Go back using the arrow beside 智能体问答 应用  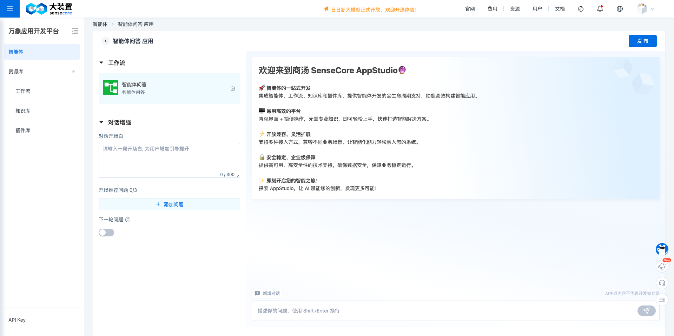point(106,41)
